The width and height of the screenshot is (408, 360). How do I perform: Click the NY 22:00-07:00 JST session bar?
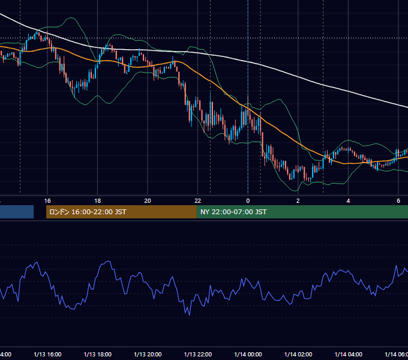point(302,212)
